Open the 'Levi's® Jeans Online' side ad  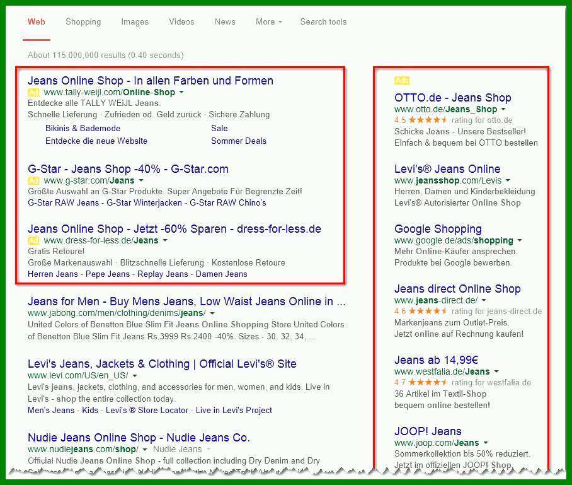coord(447,169)
